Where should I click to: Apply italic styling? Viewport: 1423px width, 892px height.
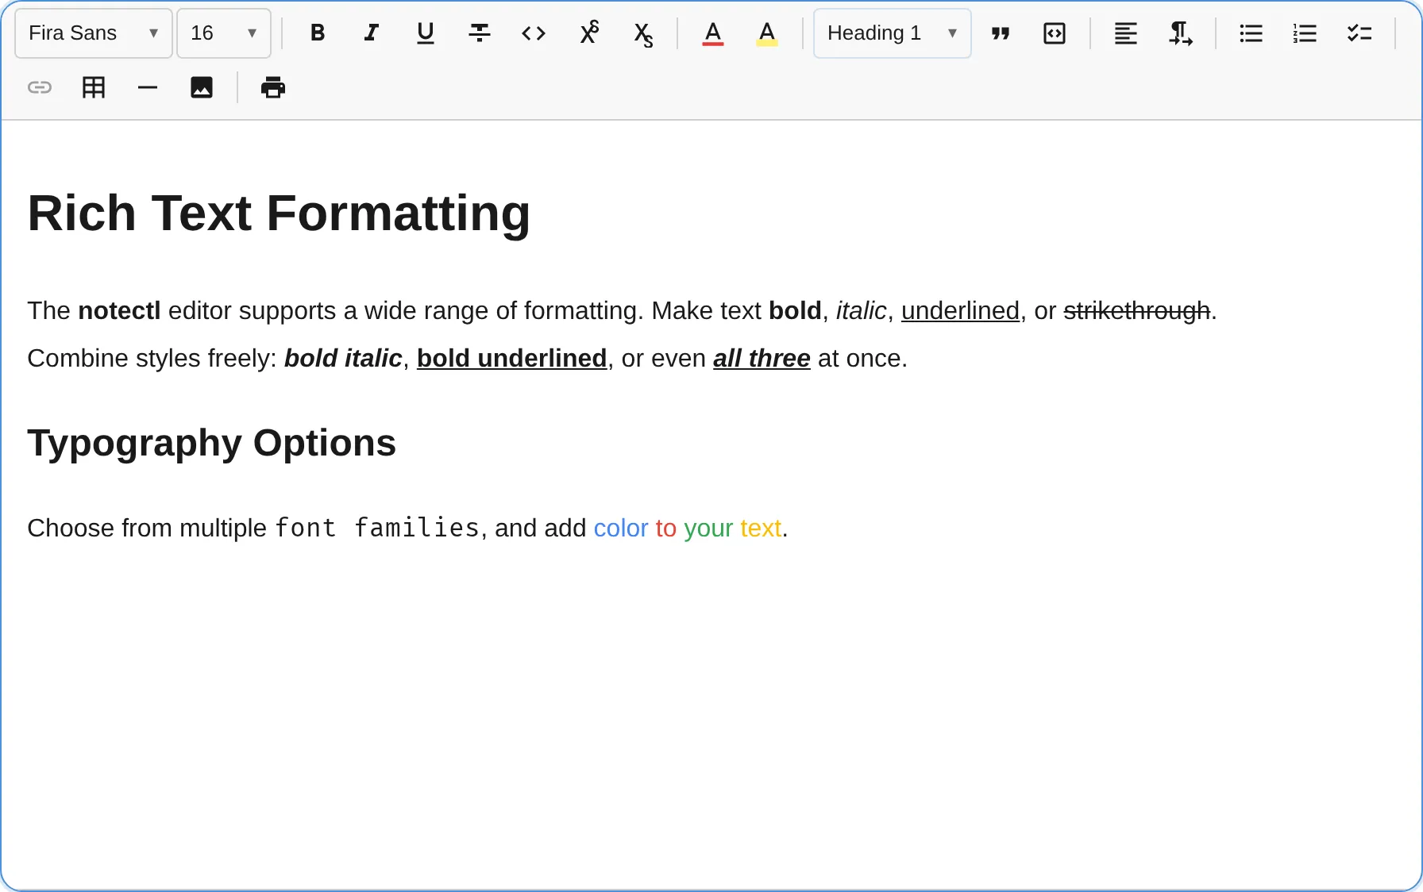click(371, 33)
